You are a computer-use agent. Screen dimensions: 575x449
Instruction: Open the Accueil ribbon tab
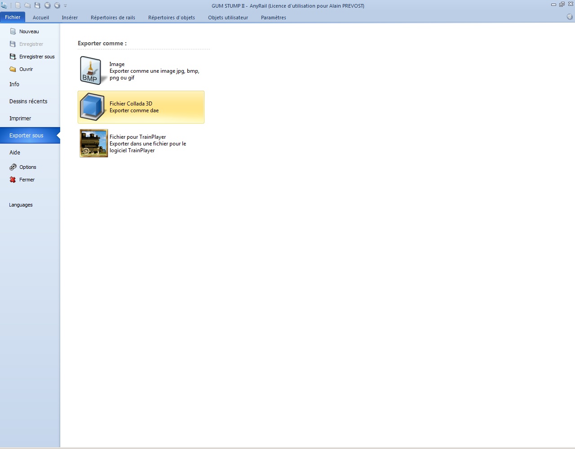(41, 18)
